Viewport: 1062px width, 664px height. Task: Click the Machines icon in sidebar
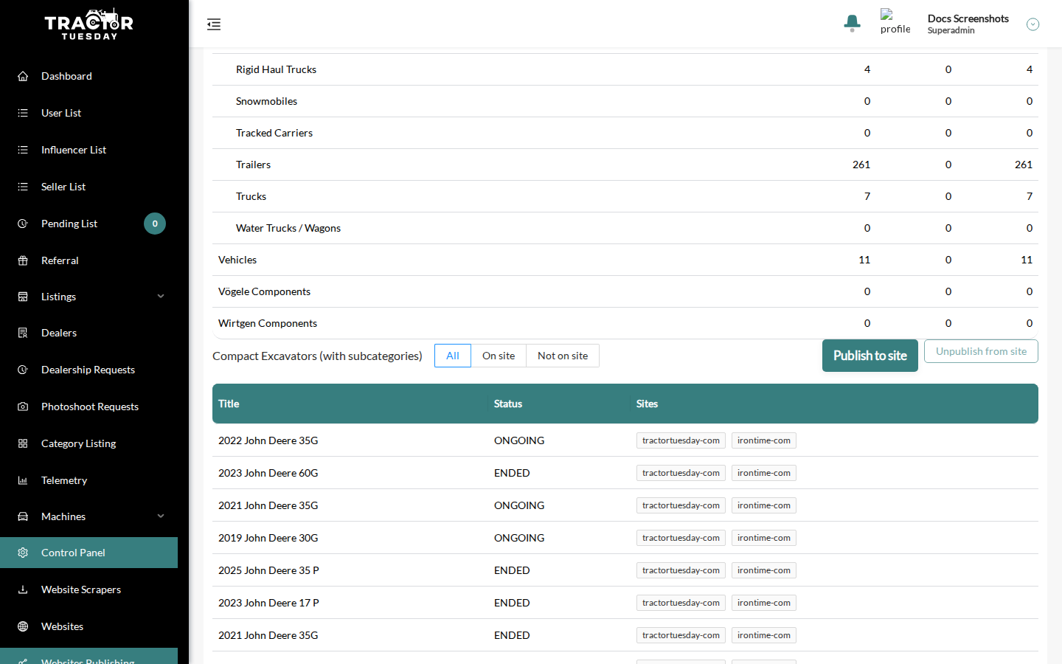(23, 516)
